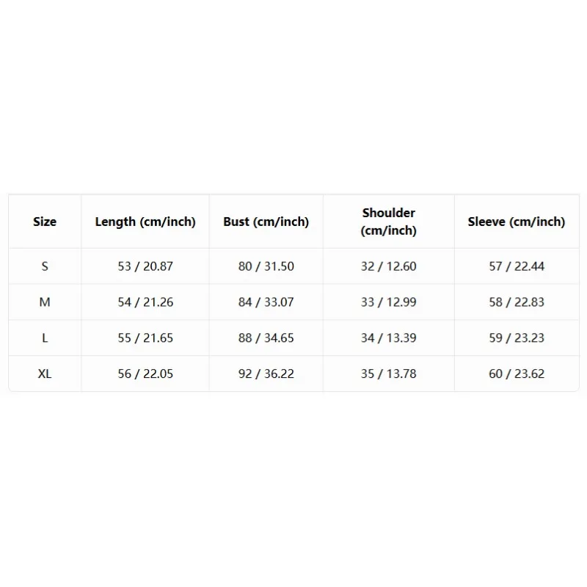Viewport: 587px width, 587px height.
Task: Click the 80 / 31.50 bust value
Action: (x=266, y=266)
